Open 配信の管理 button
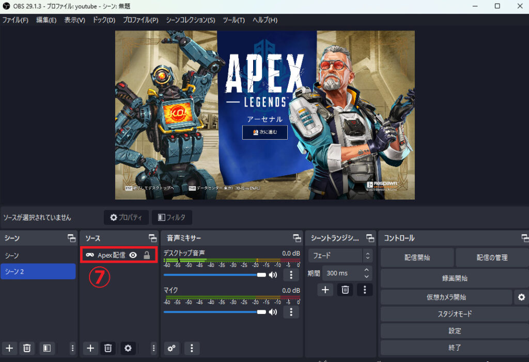Screen dimensions: 529x362 492,258
